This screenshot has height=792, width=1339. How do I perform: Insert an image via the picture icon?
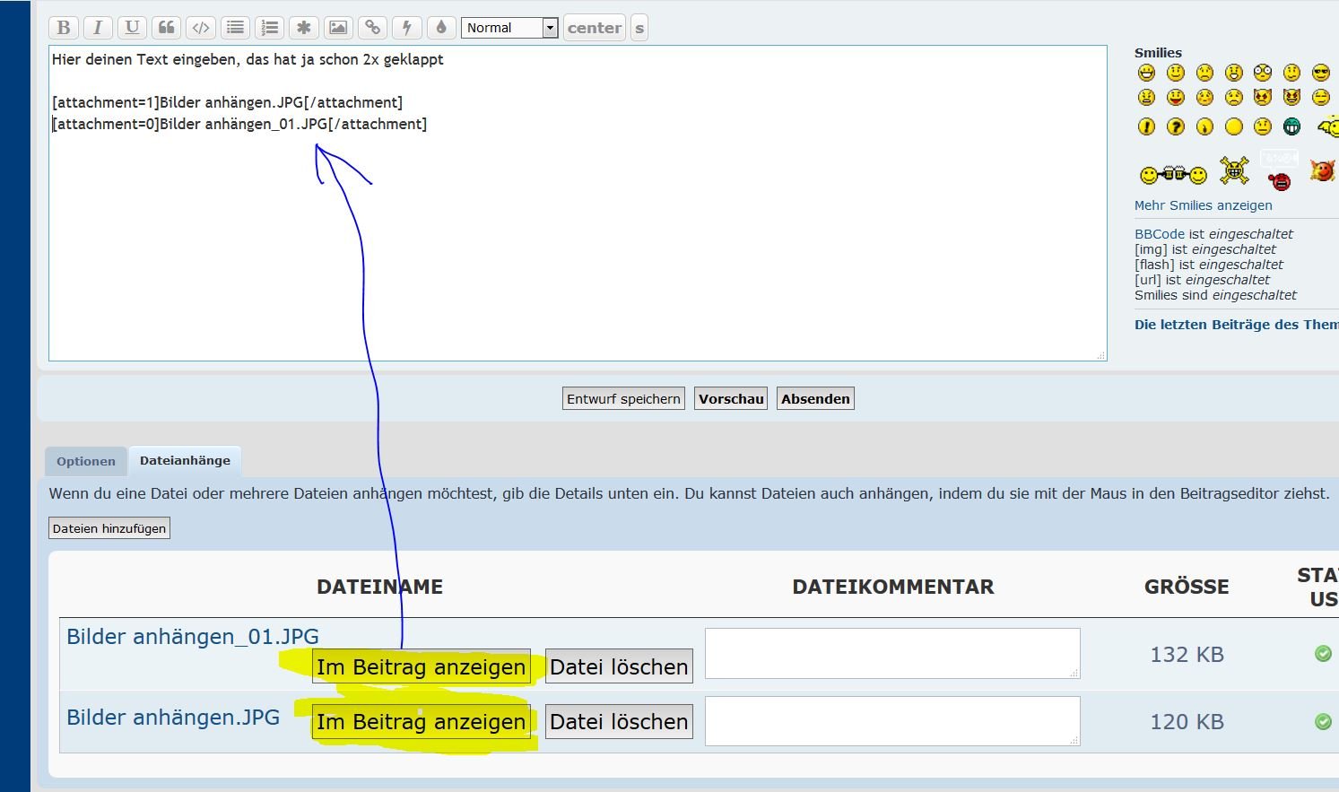338,28
